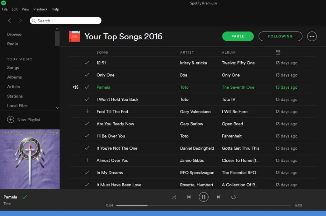
Task: Toggle repeat mode icon
Action: point(233,197)
